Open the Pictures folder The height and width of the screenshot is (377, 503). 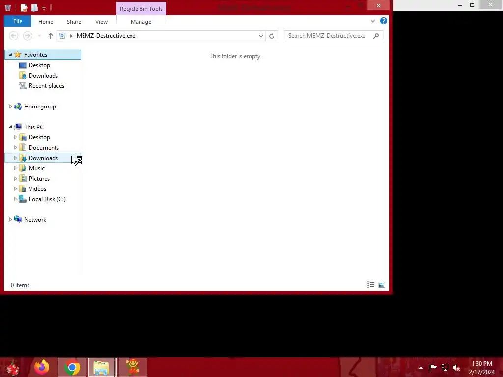coord(39,178)
